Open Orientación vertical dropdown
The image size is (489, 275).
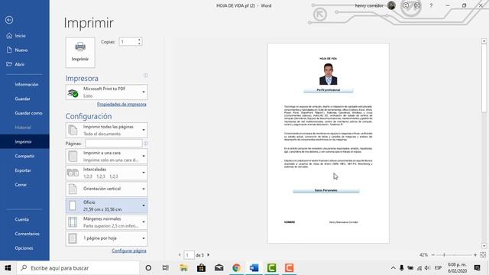pyautogui.click(x=107, y=189)
